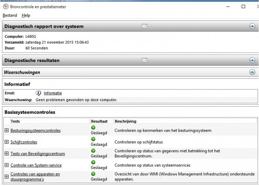Click the report icon in Diagnostische resultaten header
259x186 pixels.
coord(144,60)
